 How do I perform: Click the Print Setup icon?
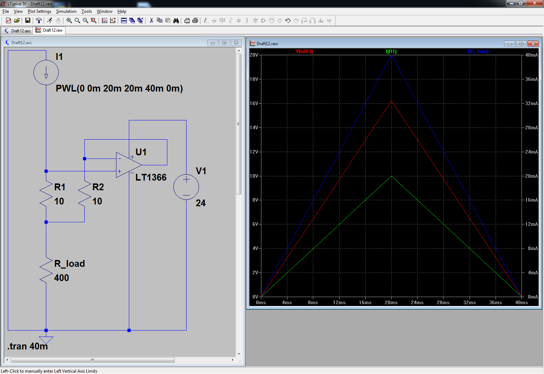187,21
